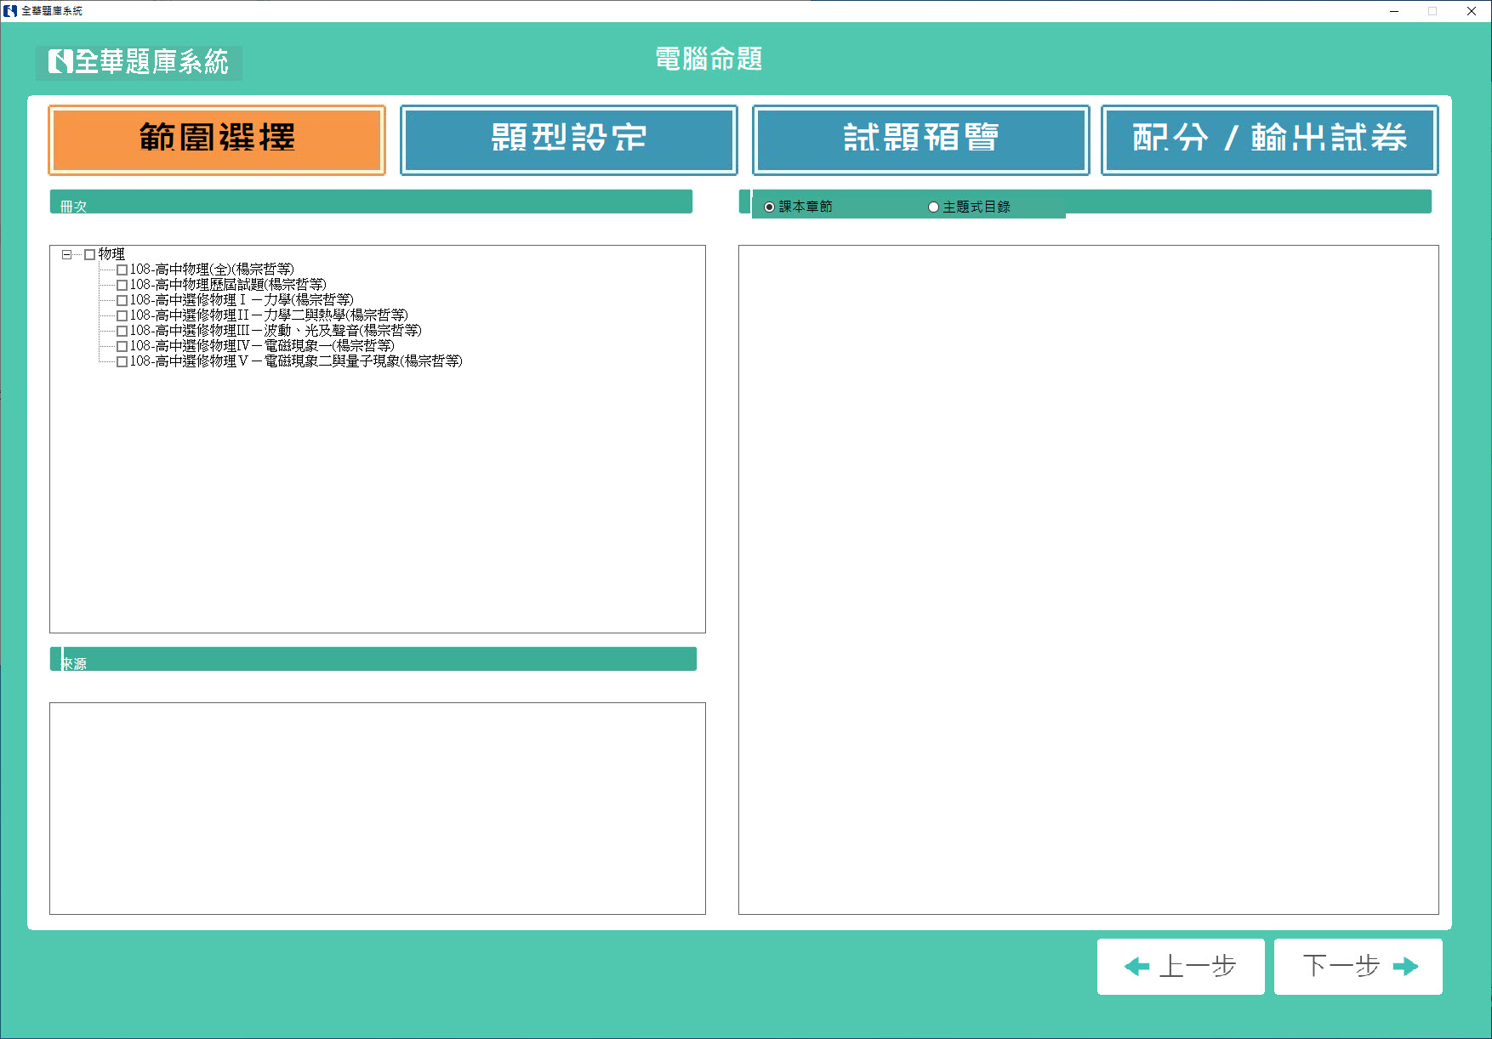Go to the 試題預覽 tab
The width and height of the screenshot is (1492, 1039).
(921, 139)
